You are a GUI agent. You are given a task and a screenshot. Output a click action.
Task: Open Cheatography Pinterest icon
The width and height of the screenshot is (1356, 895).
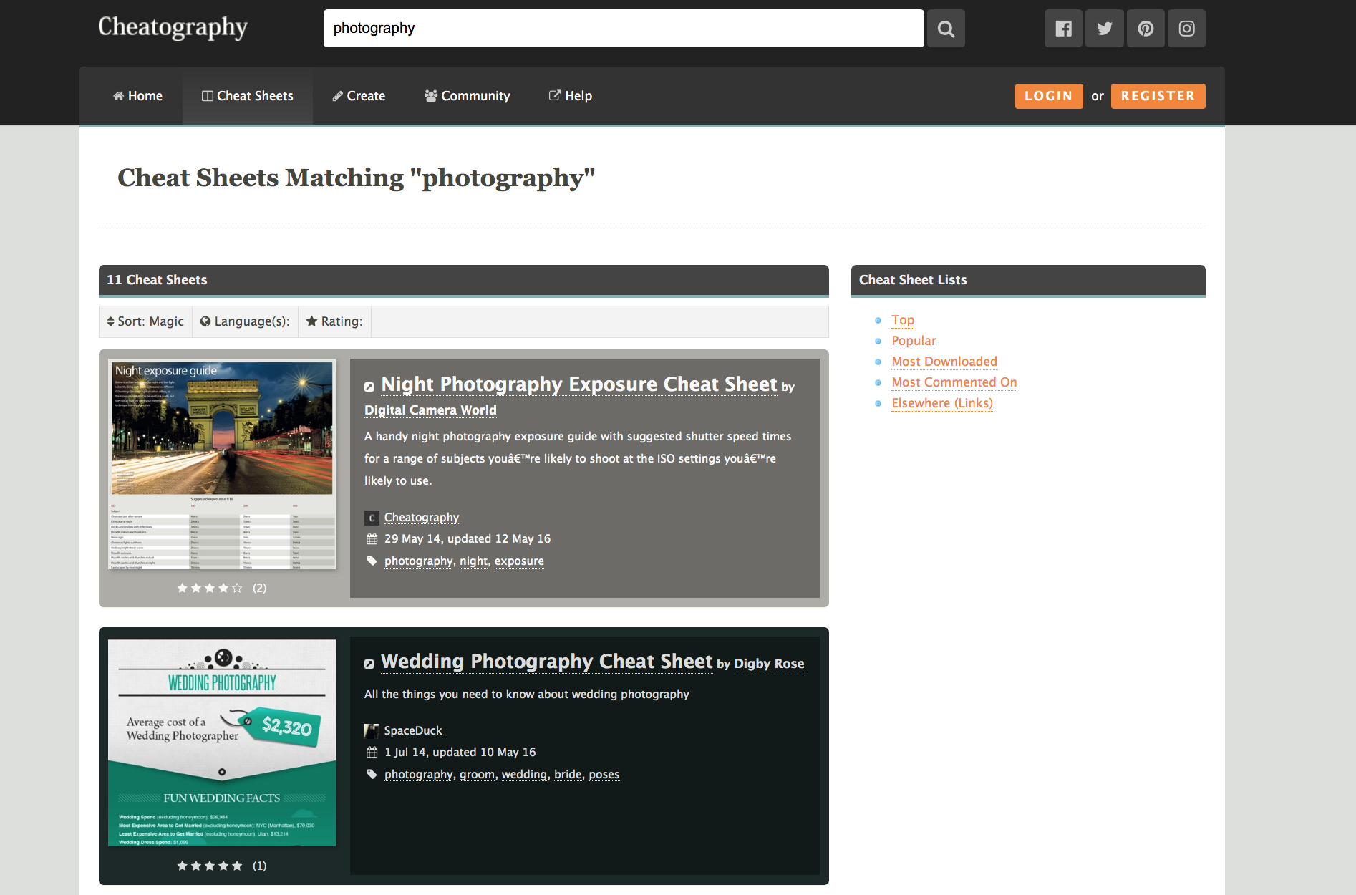click(x=1146, y=29)
